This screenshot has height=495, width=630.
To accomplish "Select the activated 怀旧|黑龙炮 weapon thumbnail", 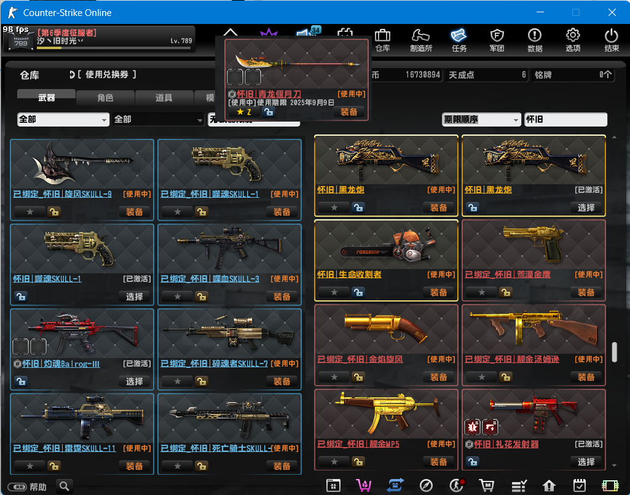I will point(534,160).
